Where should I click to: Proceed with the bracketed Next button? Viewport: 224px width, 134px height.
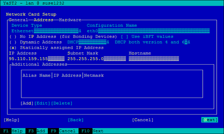(210, 120)
